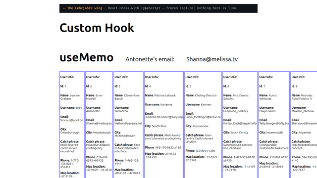
Task: Click map location '-31.8129 - 62.5342'
Action: 202,159
